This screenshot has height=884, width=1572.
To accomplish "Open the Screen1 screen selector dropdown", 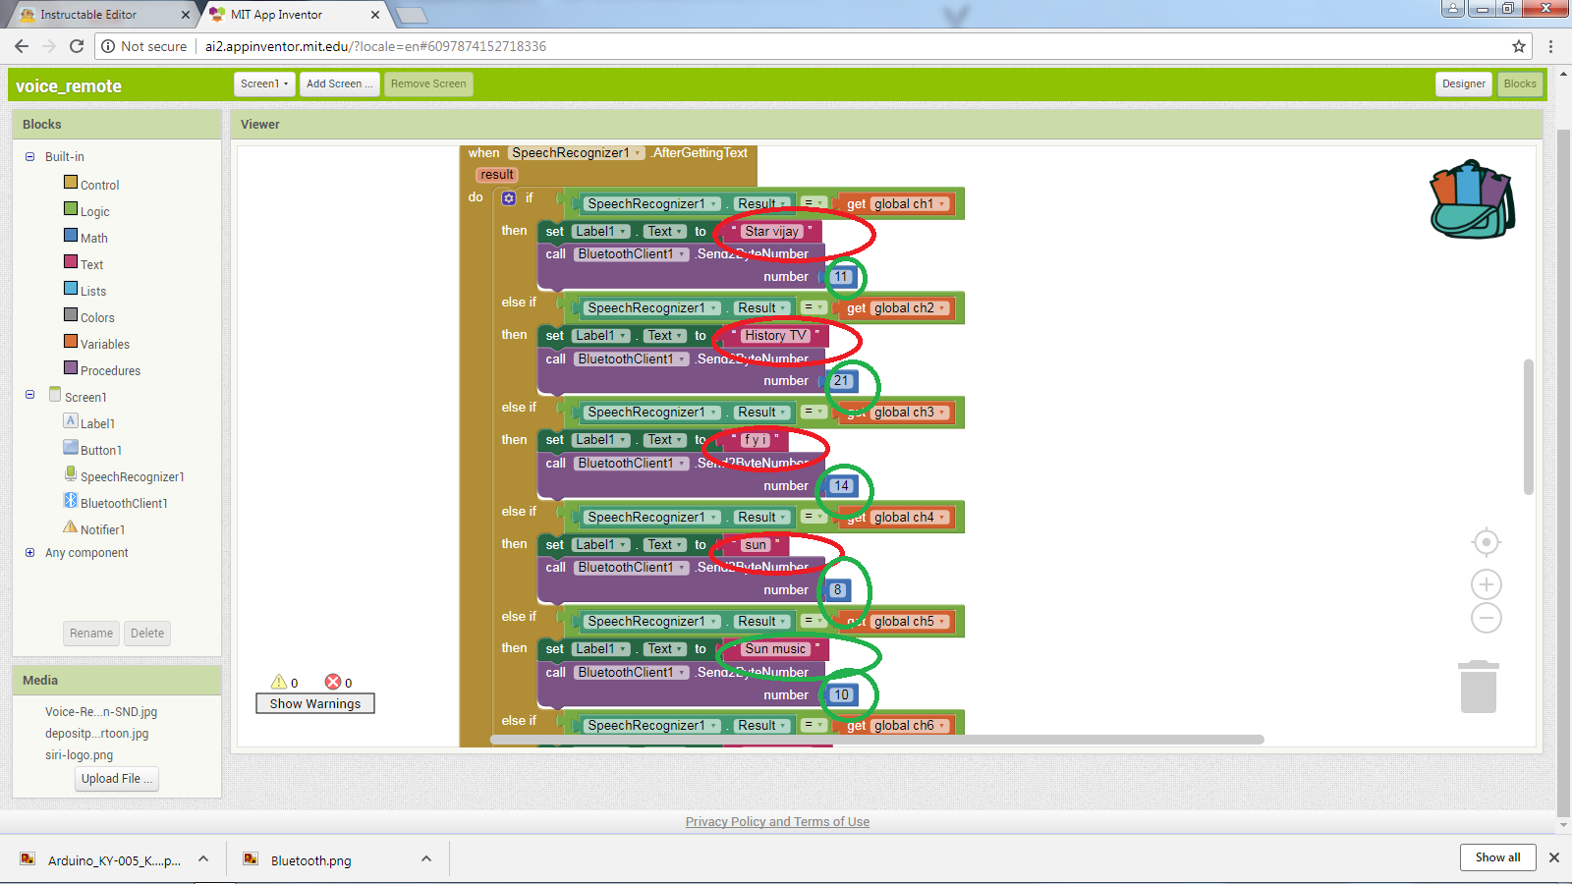I will 264,84.
